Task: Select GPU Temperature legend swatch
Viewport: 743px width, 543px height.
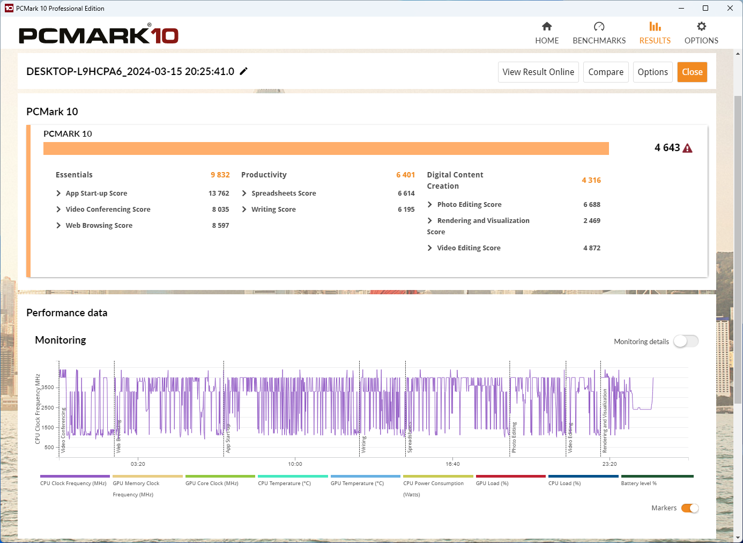Action: (366, 476)
